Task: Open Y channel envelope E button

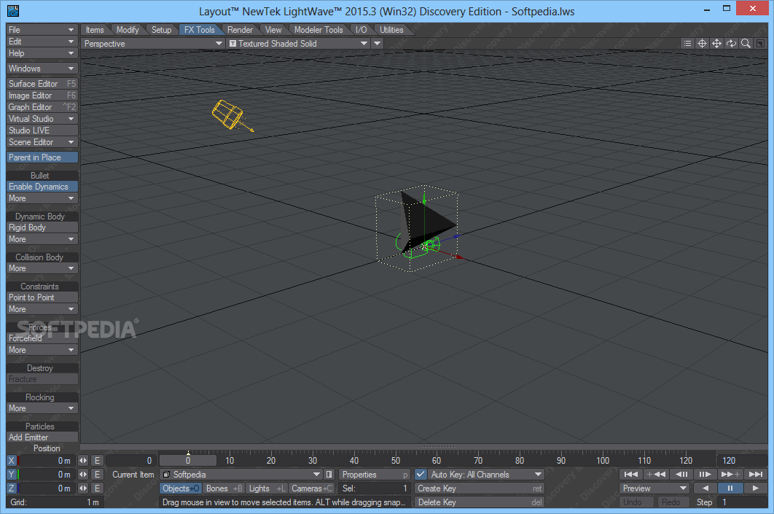Action: (97, 474)
